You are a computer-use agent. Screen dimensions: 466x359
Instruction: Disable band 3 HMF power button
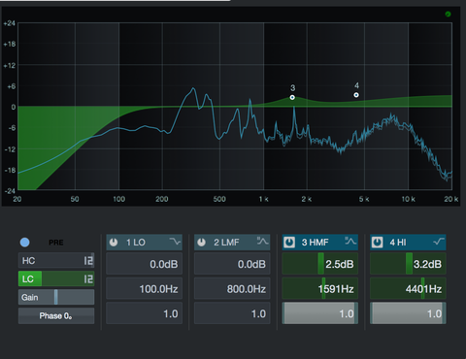tap(289, 243)
